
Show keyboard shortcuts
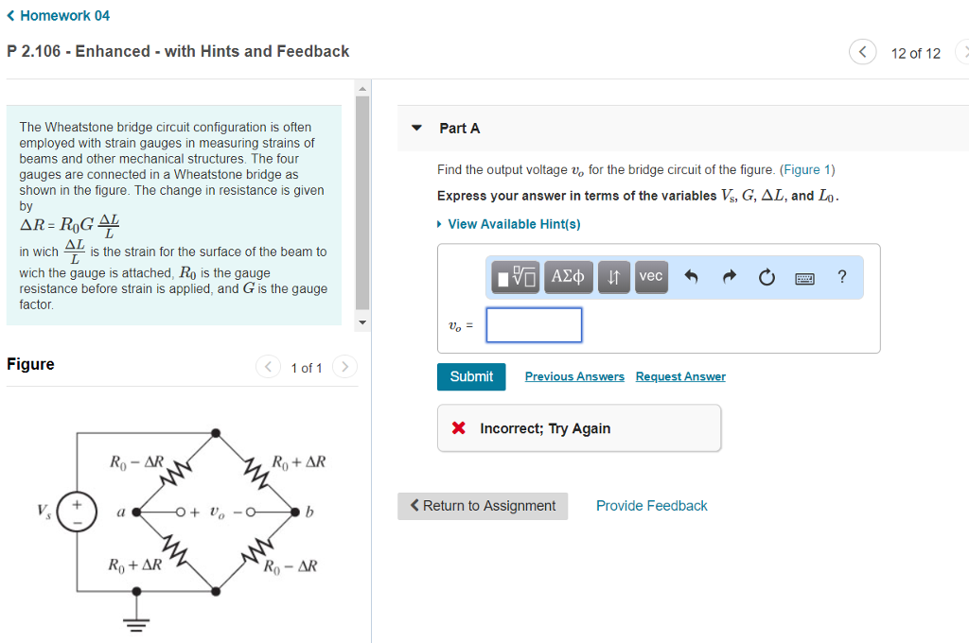pos(804,278)
